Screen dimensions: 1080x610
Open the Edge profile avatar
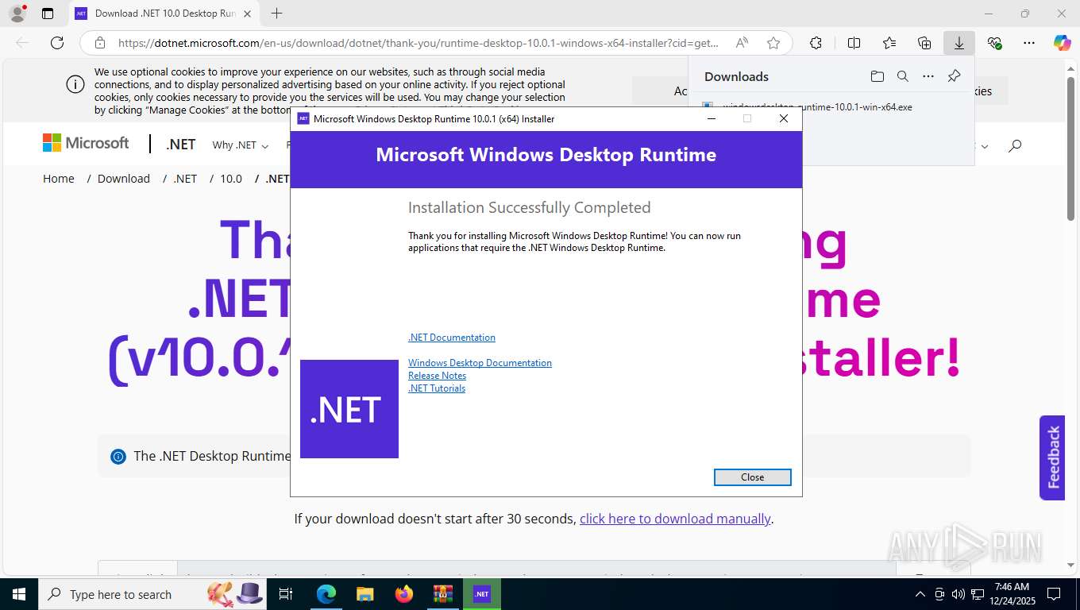tap(17, 14)
